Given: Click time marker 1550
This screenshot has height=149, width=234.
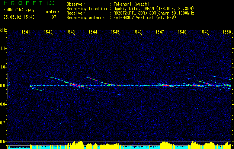Looking at the screenshot, I should [227, 32].
